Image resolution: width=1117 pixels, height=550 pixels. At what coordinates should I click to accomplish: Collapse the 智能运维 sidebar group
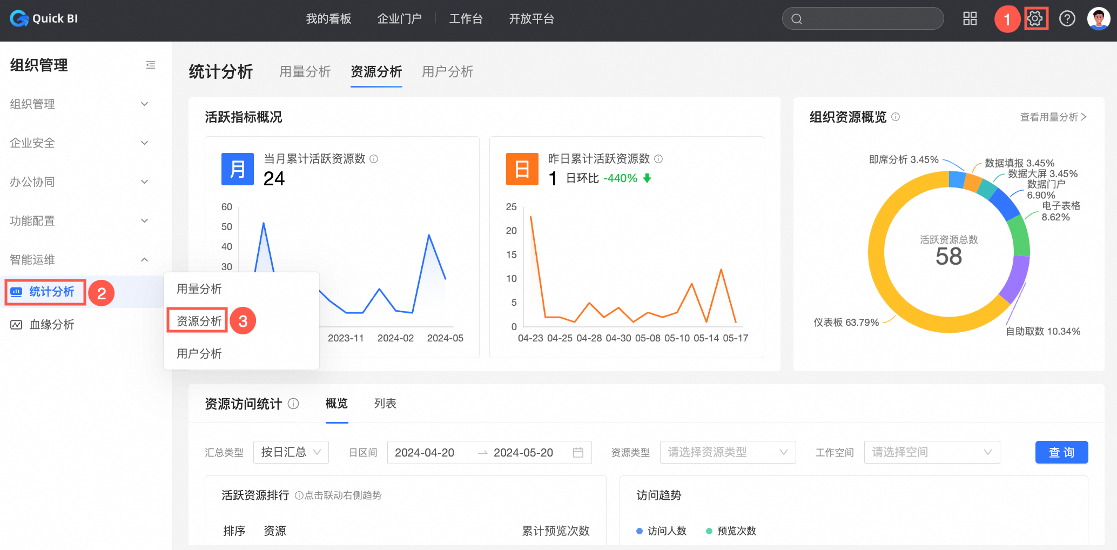click(x=79, y=260)
